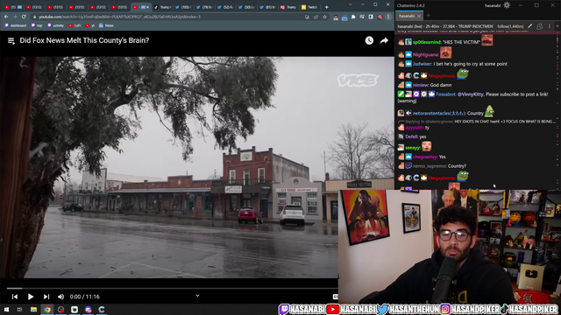Click username chegnastay in chat
The height and width of the screenshot is (315, 561).
point(425,157)
